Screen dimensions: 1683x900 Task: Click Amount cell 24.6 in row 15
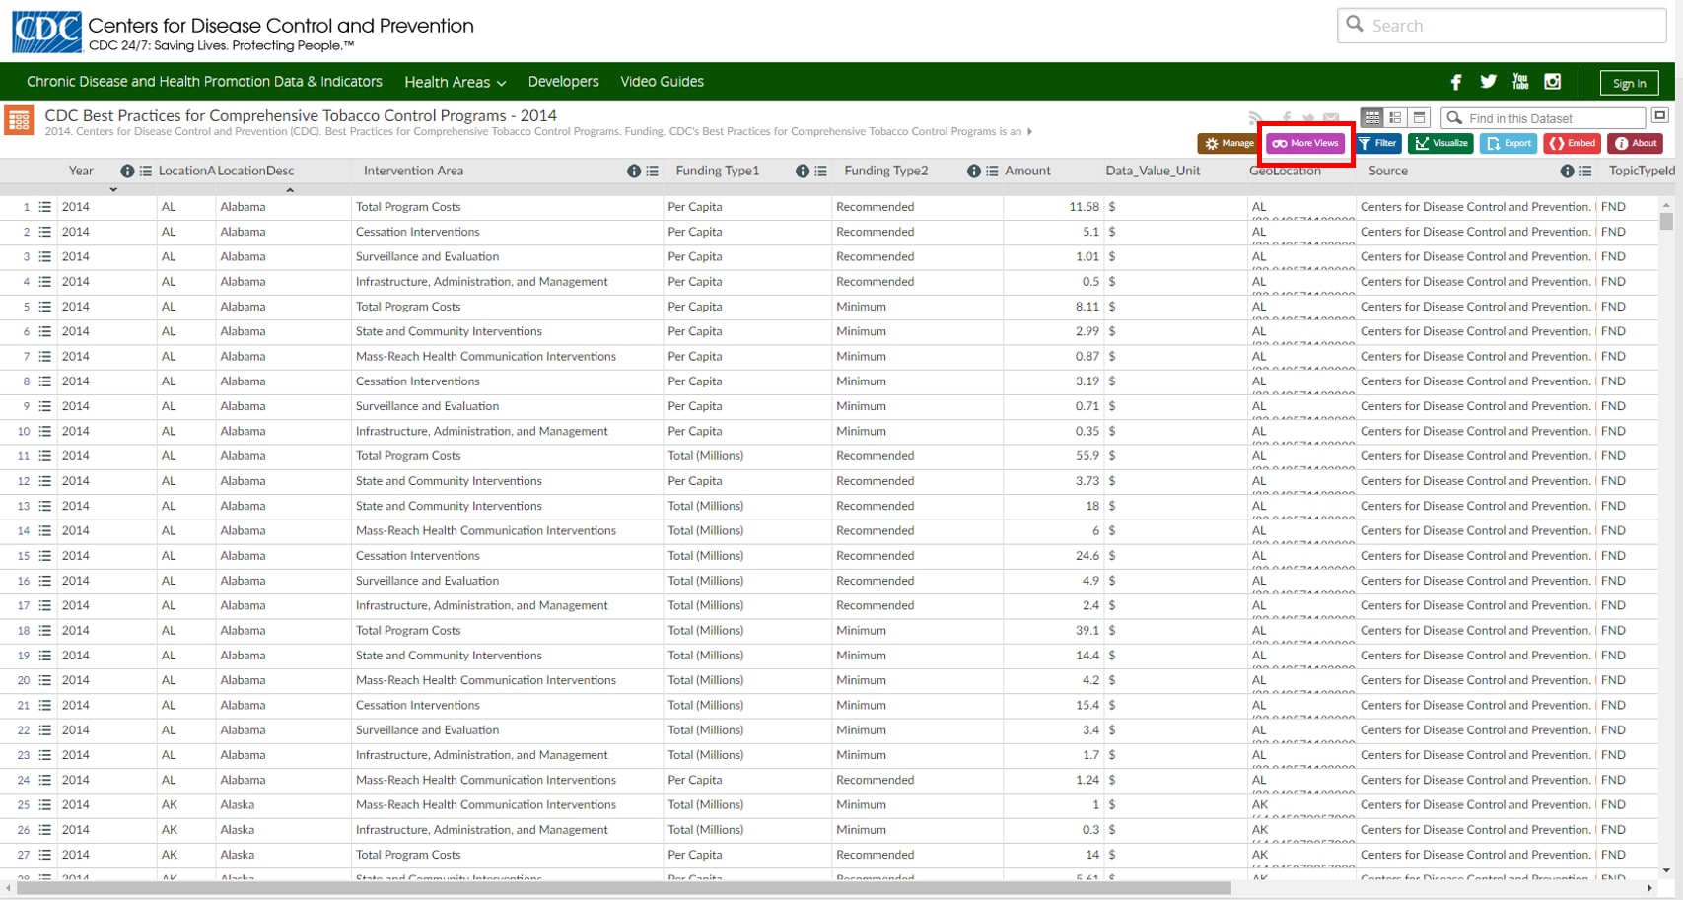1087,556
